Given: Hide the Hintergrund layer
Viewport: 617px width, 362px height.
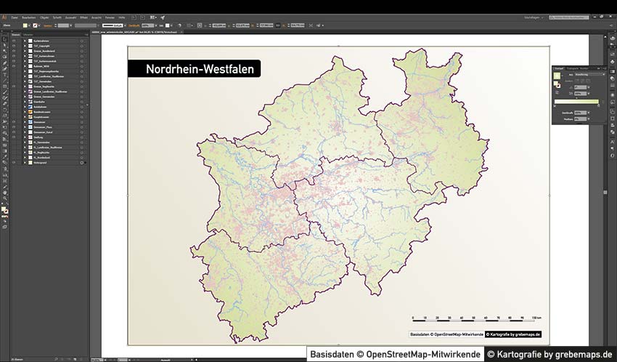Looking at the screenshot, I should pos(14,162).
